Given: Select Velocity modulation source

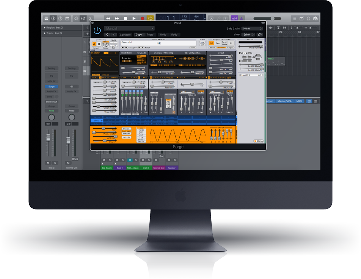Looking at the screenshot, I should [x=97, y=118].
